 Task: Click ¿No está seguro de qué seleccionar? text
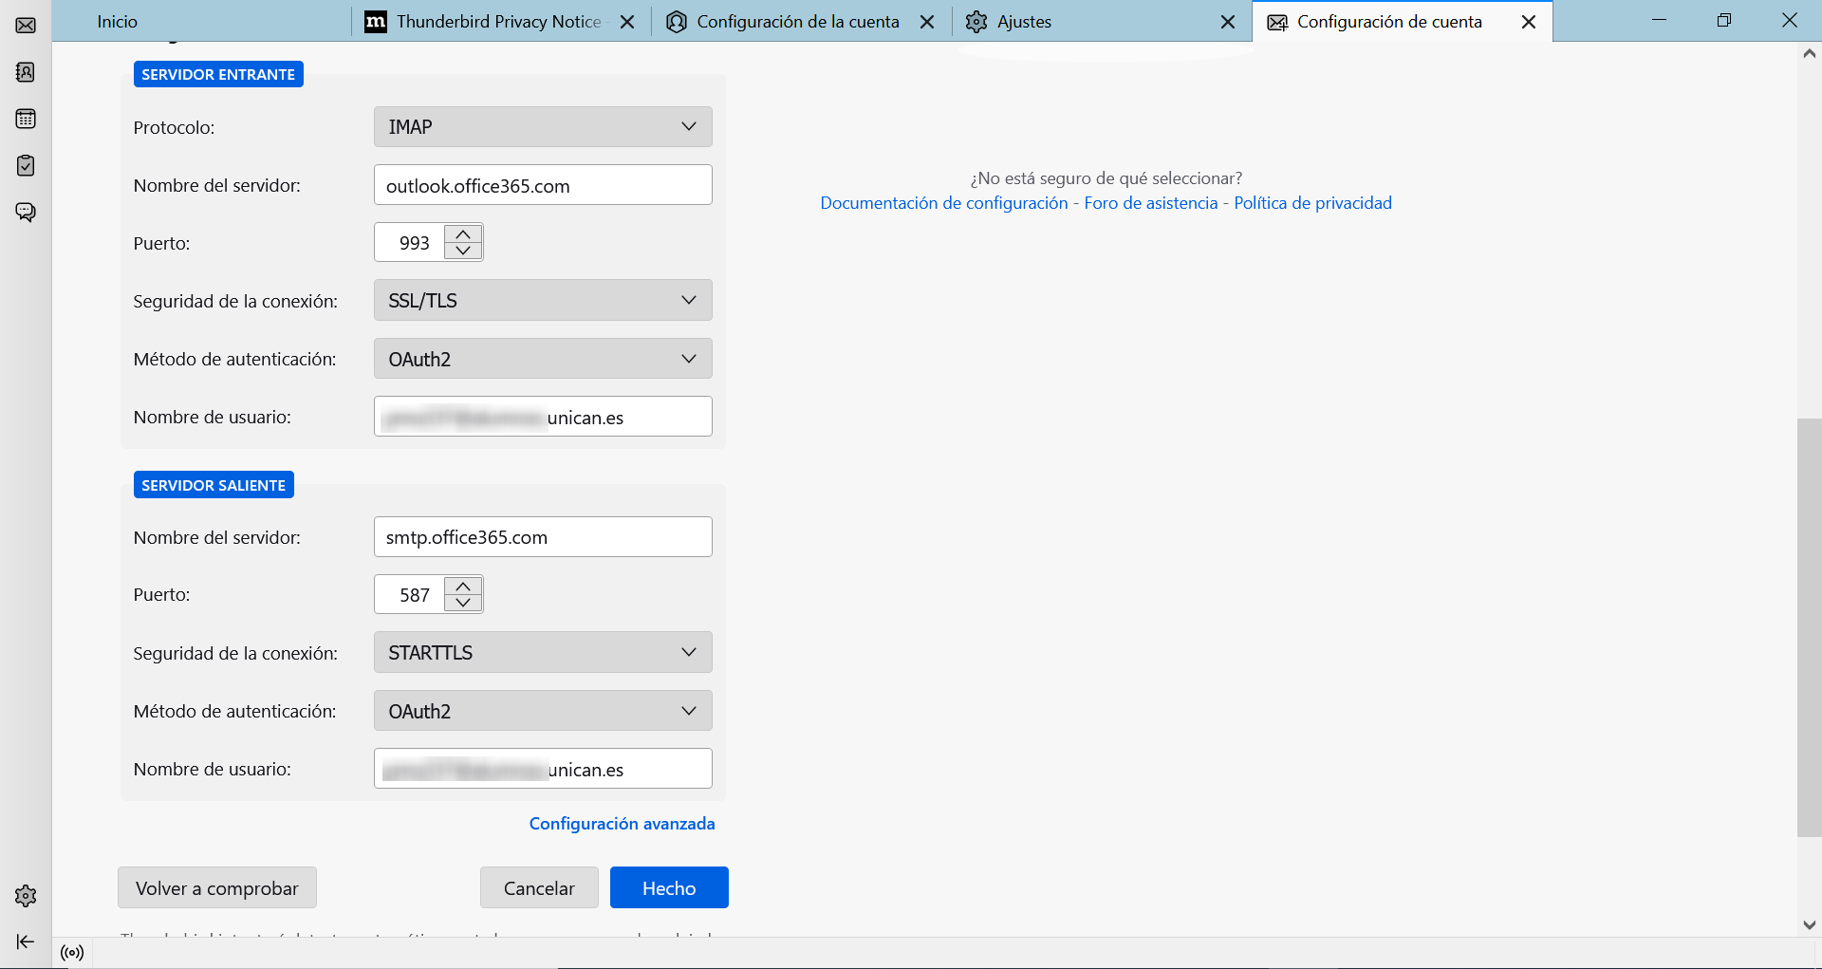1106,177
